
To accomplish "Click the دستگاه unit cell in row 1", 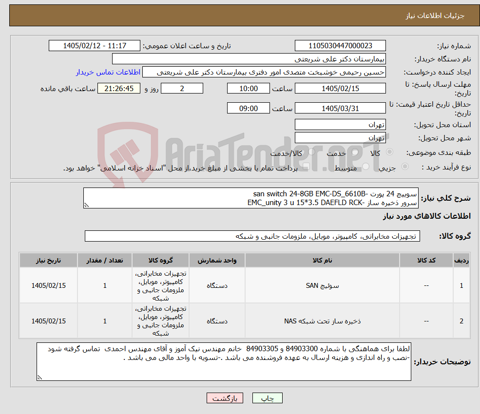I will [217, 285].
